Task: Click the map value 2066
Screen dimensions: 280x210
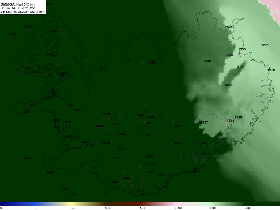Action: point(230,55)
